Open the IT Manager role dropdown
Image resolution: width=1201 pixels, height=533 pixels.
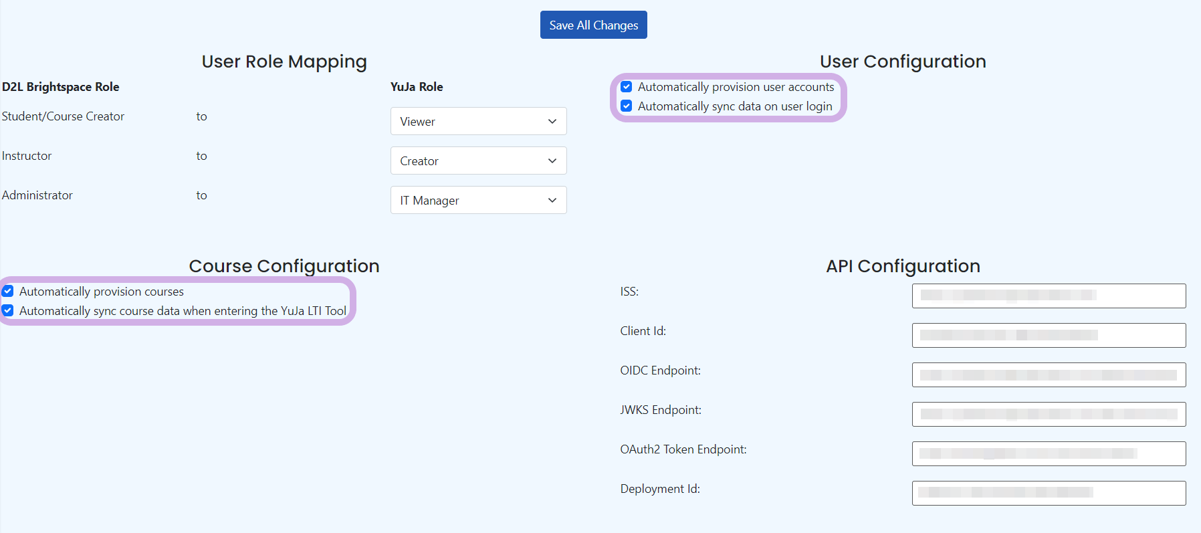coord(479,200)
